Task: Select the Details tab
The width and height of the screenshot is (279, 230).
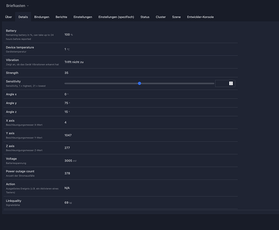Action: click(23, 17)
